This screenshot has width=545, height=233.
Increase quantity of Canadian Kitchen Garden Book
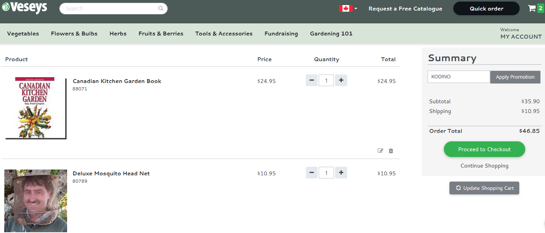click(x=341, y=80)
